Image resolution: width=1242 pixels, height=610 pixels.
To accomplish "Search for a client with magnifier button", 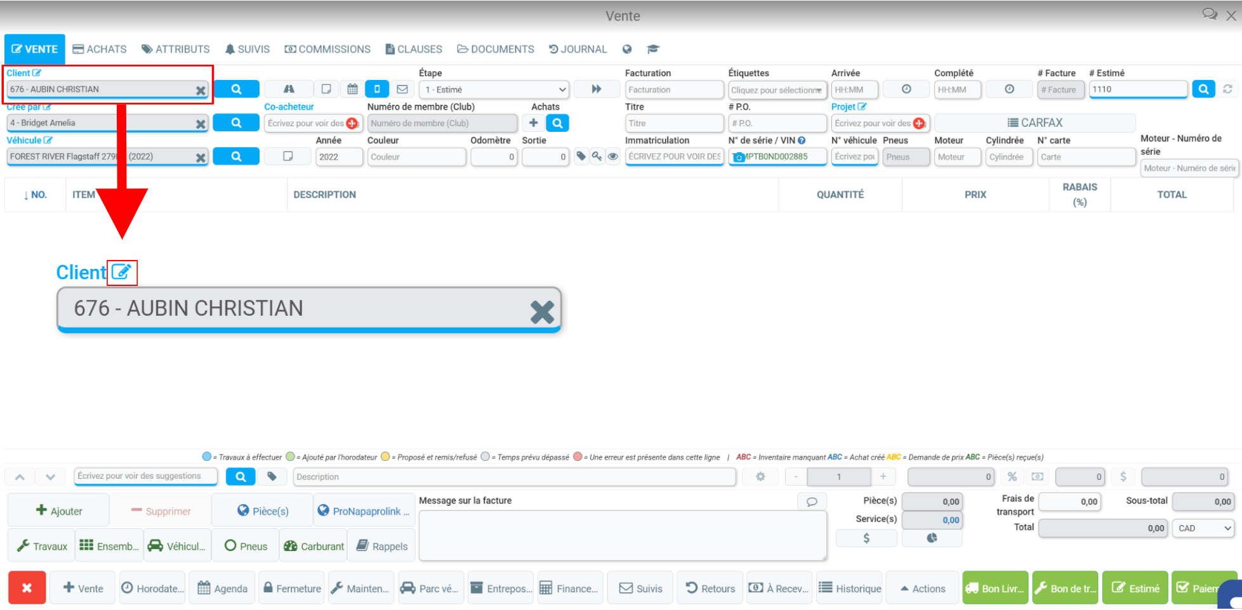I will [236, 89].
